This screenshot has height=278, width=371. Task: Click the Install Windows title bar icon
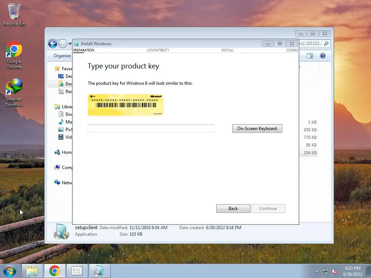pyautogui.click(x=76, y=44)
